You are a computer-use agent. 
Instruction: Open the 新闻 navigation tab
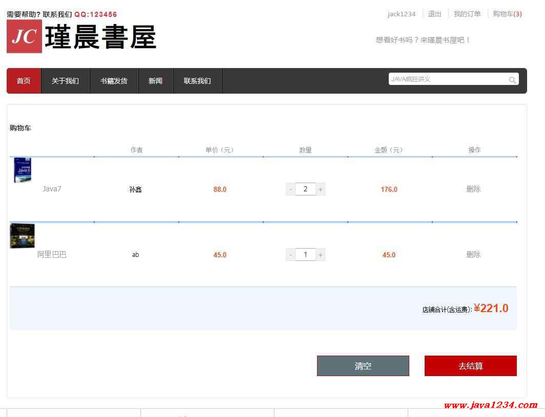click(156, 81)
